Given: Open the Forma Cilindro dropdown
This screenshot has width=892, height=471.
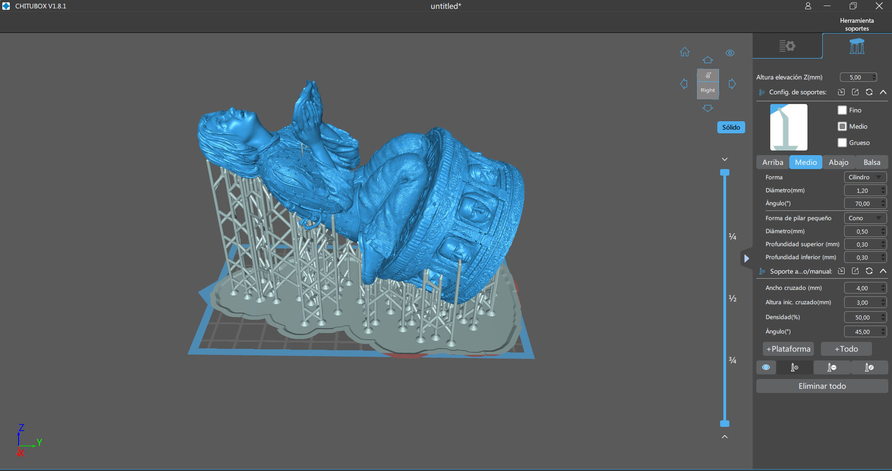Looking at the screenshot, I should click(865, 177).
